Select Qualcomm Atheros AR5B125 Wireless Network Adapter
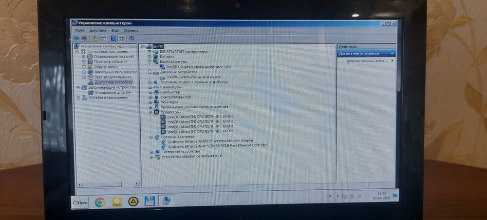487x220 pixels. click(x=210, y=140)
